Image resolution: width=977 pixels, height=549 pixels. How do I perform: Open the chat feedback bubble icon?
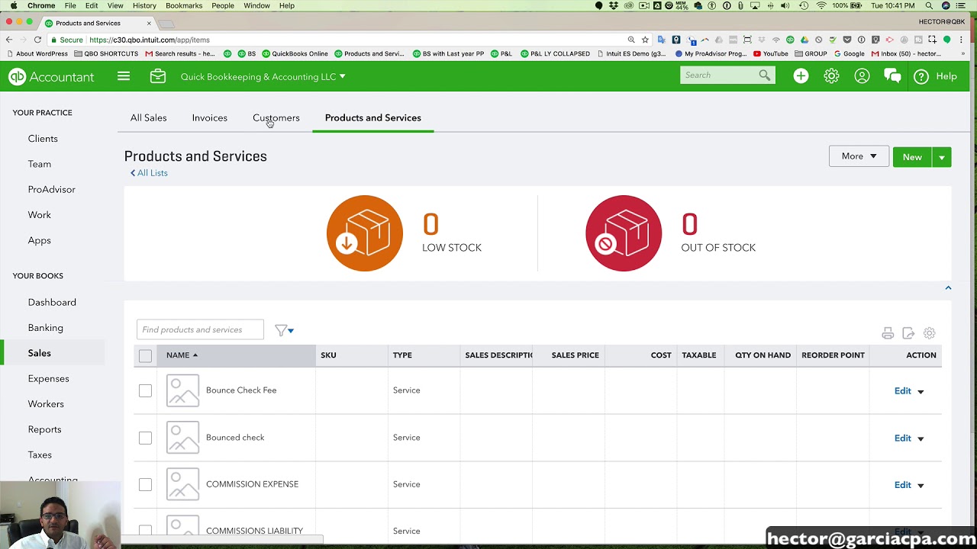coord(892,75)
